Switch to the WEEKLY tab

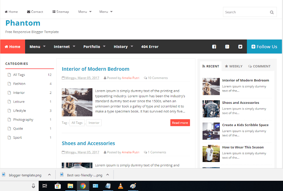pos(234,66)
